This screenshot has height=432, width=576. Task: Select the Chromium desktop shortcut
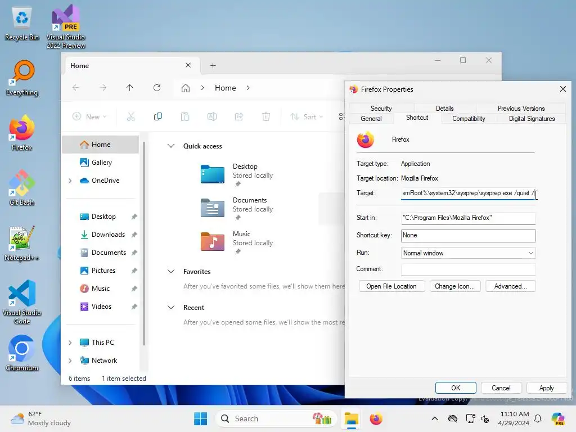(22, 353)
